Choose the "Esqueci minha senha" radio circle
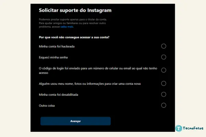This screenshot has height=137, width=206. 163,57
